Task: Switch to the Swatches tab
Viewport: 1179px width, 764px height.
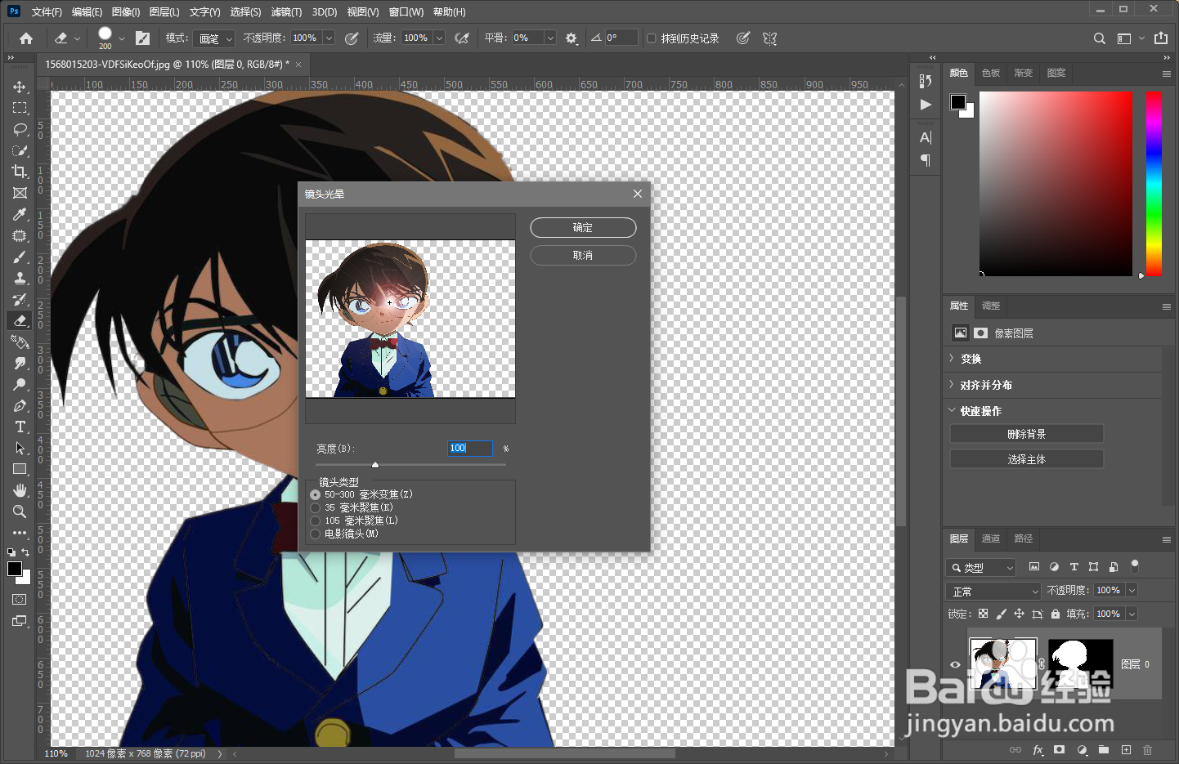Action: 991,73
